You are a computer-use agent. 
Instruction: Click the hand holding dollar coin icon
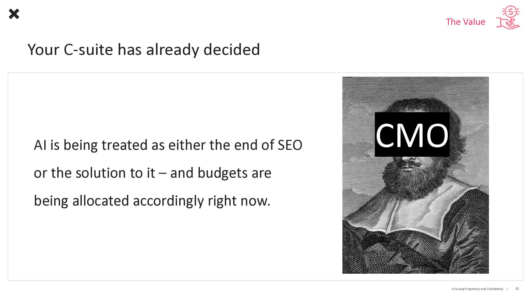tap(508, 17)
